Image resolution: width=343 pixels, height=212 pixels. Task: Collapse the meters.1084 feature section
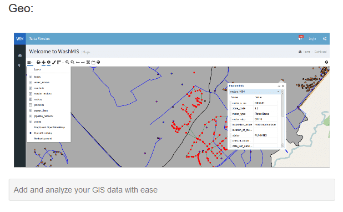click(x=278, y=92)
